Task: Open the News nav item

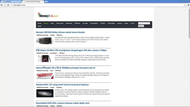Action: pos(52,23)
